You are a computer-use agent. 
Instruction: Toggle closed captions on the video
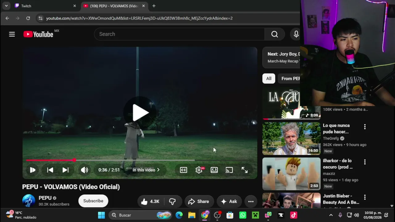[x=184, y=170]
